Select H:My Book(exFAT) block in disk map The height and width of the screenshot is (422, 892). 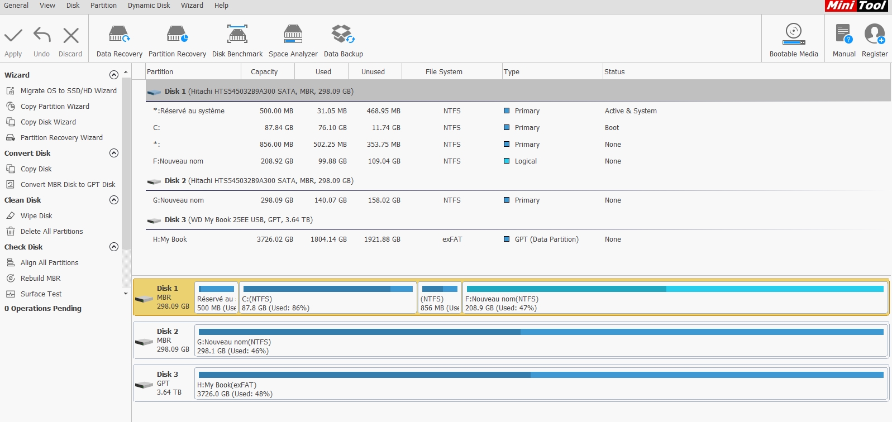tap(541, 383)
